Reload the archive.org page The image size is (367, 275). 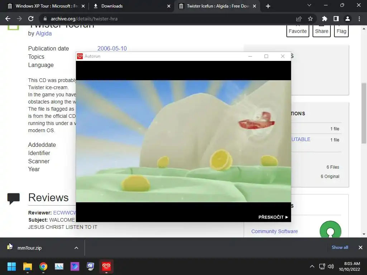pos(31,19)
